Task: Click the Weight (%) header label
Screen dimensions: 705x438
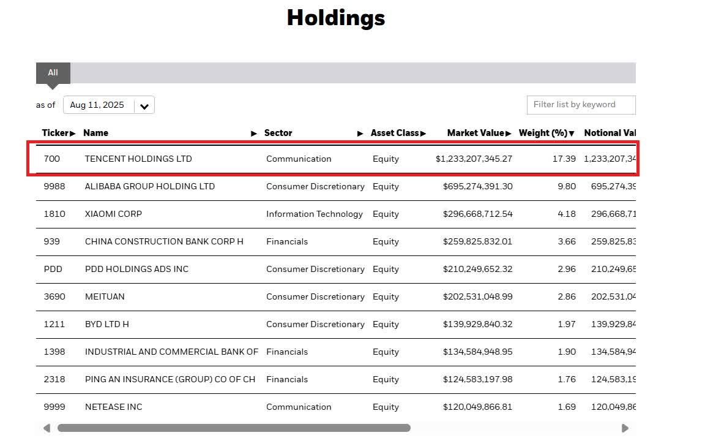Action: click(543, 133)
